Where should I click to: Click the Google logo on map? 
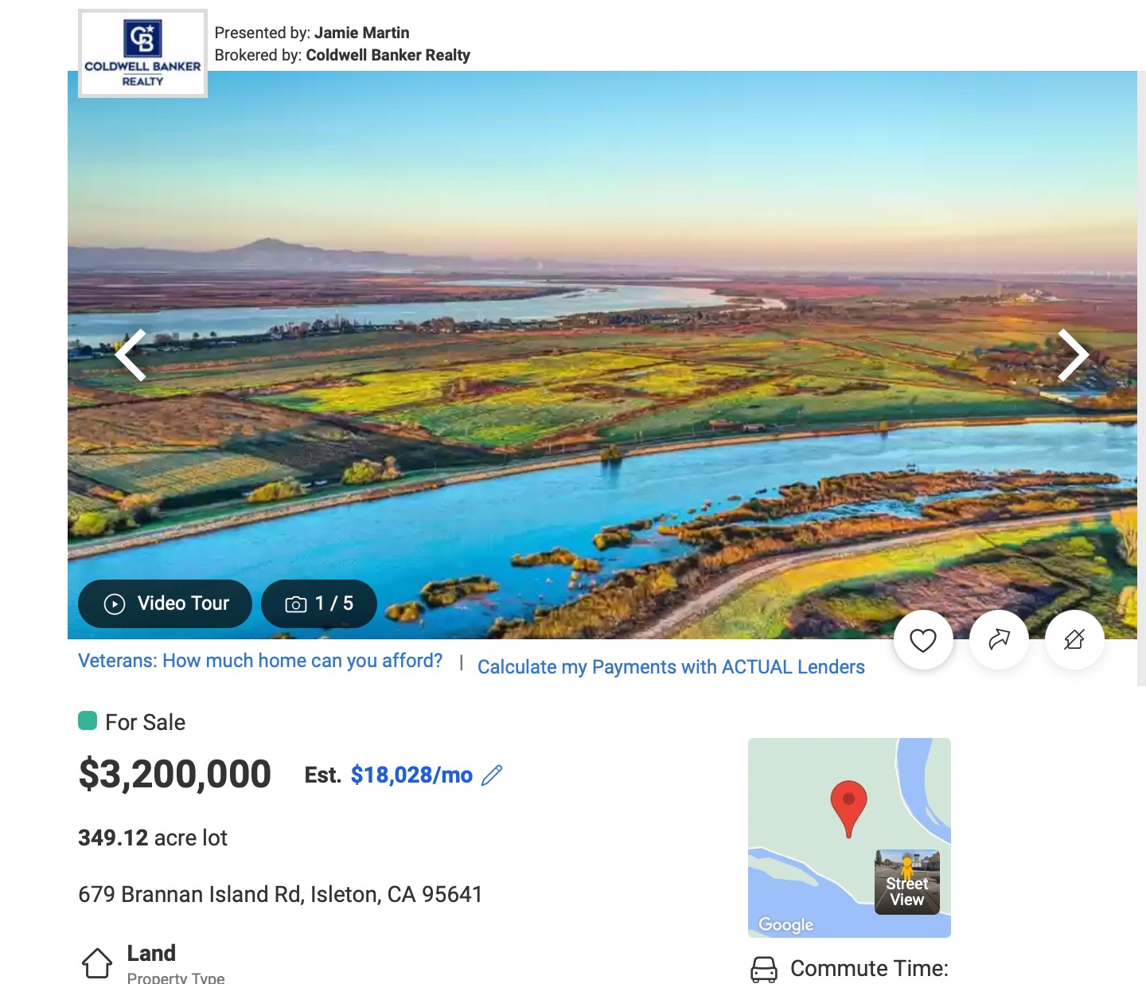point(786,924)
